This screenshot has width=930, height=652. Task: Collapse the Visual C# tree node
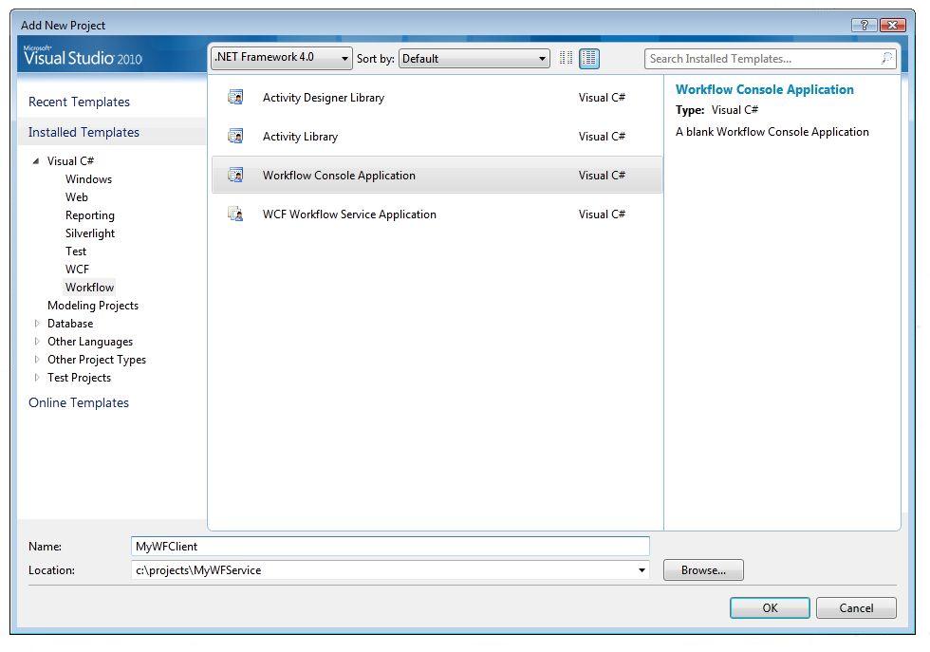(x=36, y=160)
